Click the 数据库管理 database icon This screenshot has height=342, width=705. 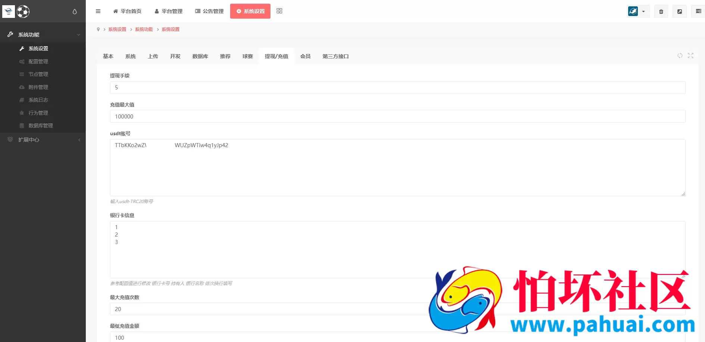22,126
